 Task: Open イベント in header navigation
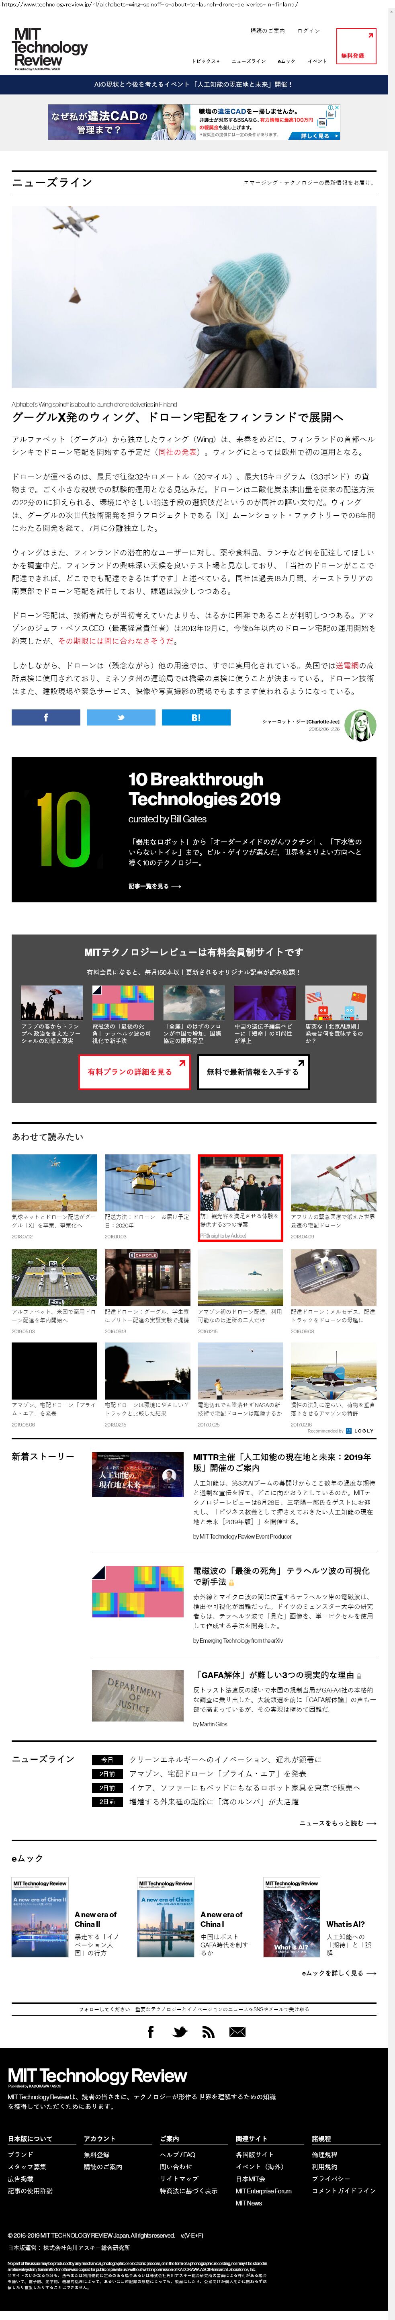click(317, 61)
